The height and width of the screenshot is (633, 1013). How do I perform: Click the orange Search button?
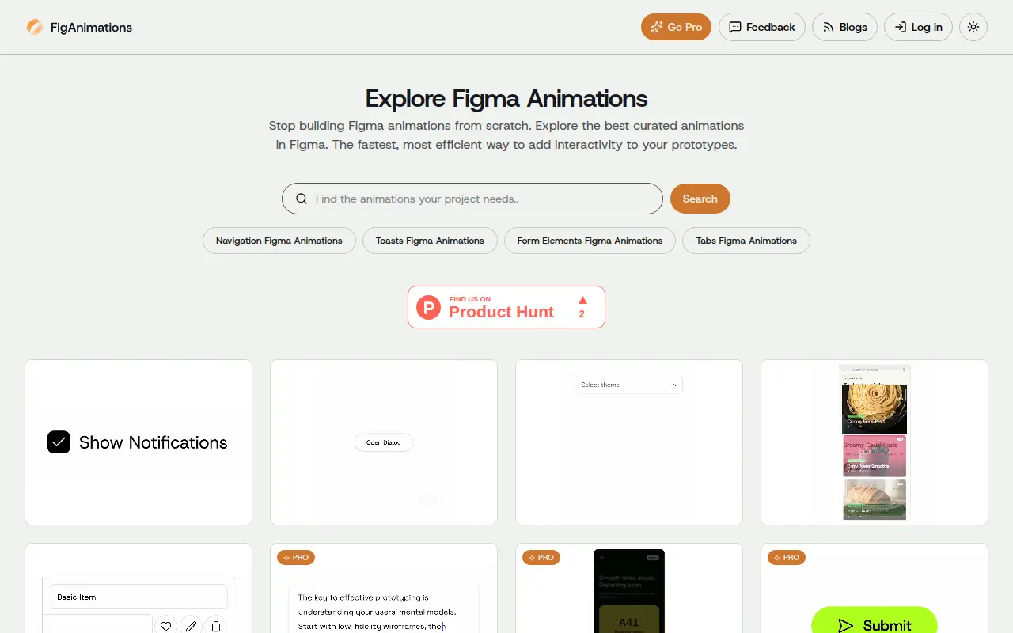click(x=700, y=199)
